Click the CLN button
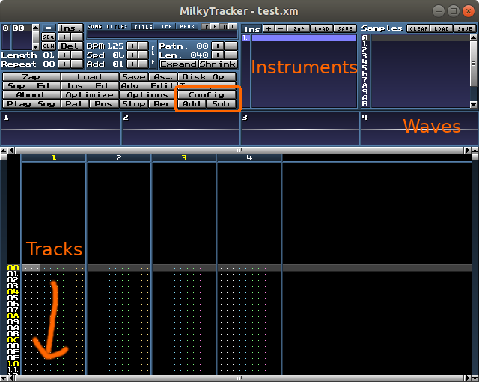The height and width of the screenshot is (382, 479). (x=48, y=46)
